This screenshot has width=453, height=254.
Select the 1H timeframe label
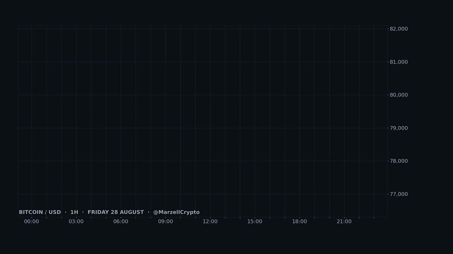pos(74,212)
